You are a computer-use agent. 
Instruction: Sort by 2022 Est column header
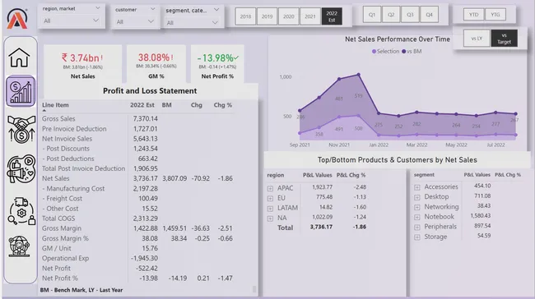(142, 105)
